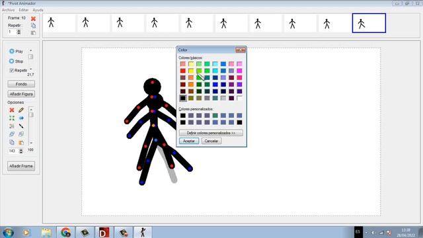Open the Windows Start menu
423x238 pixels.
click(9, 232)
